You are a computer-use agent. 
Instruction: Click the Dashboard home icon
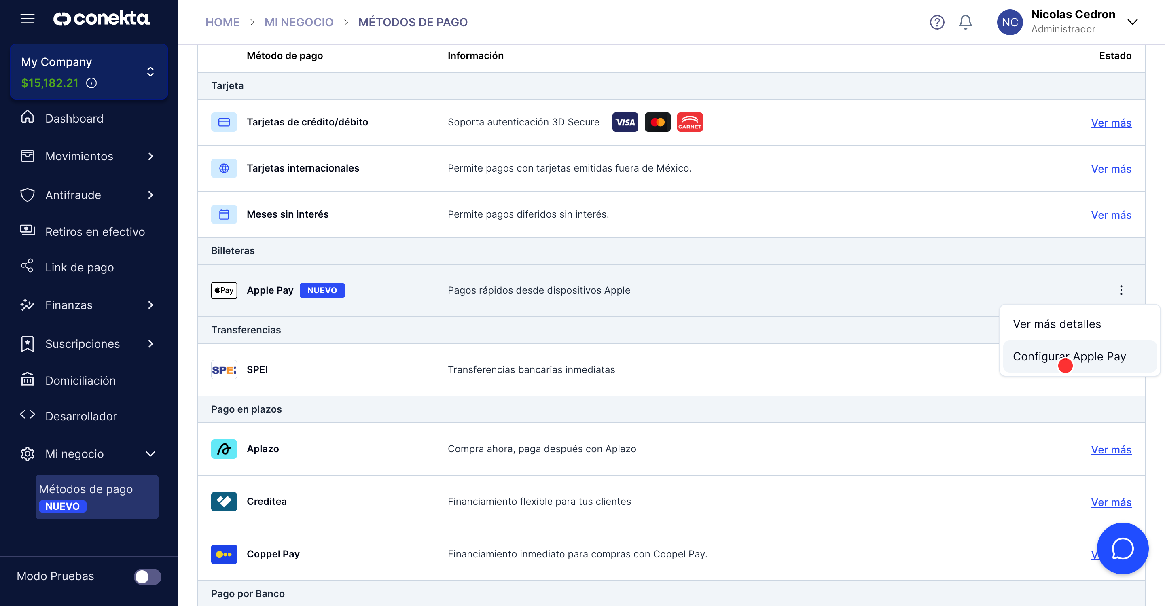click(28, 118)
